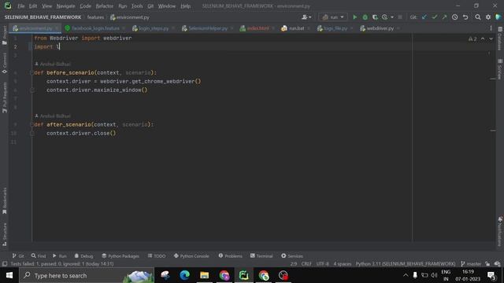This screenshot has height=283, width=504.
Task: Show Git history clock icon
Action: click(x=455, y=17)
